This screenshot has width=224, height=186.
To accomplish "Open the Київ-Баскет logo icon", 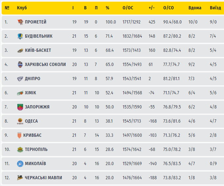I will tap(20, 51).
